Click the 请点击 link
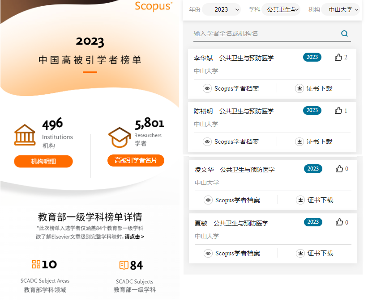Viewport: 368px width, 300px height. [134, 237]
